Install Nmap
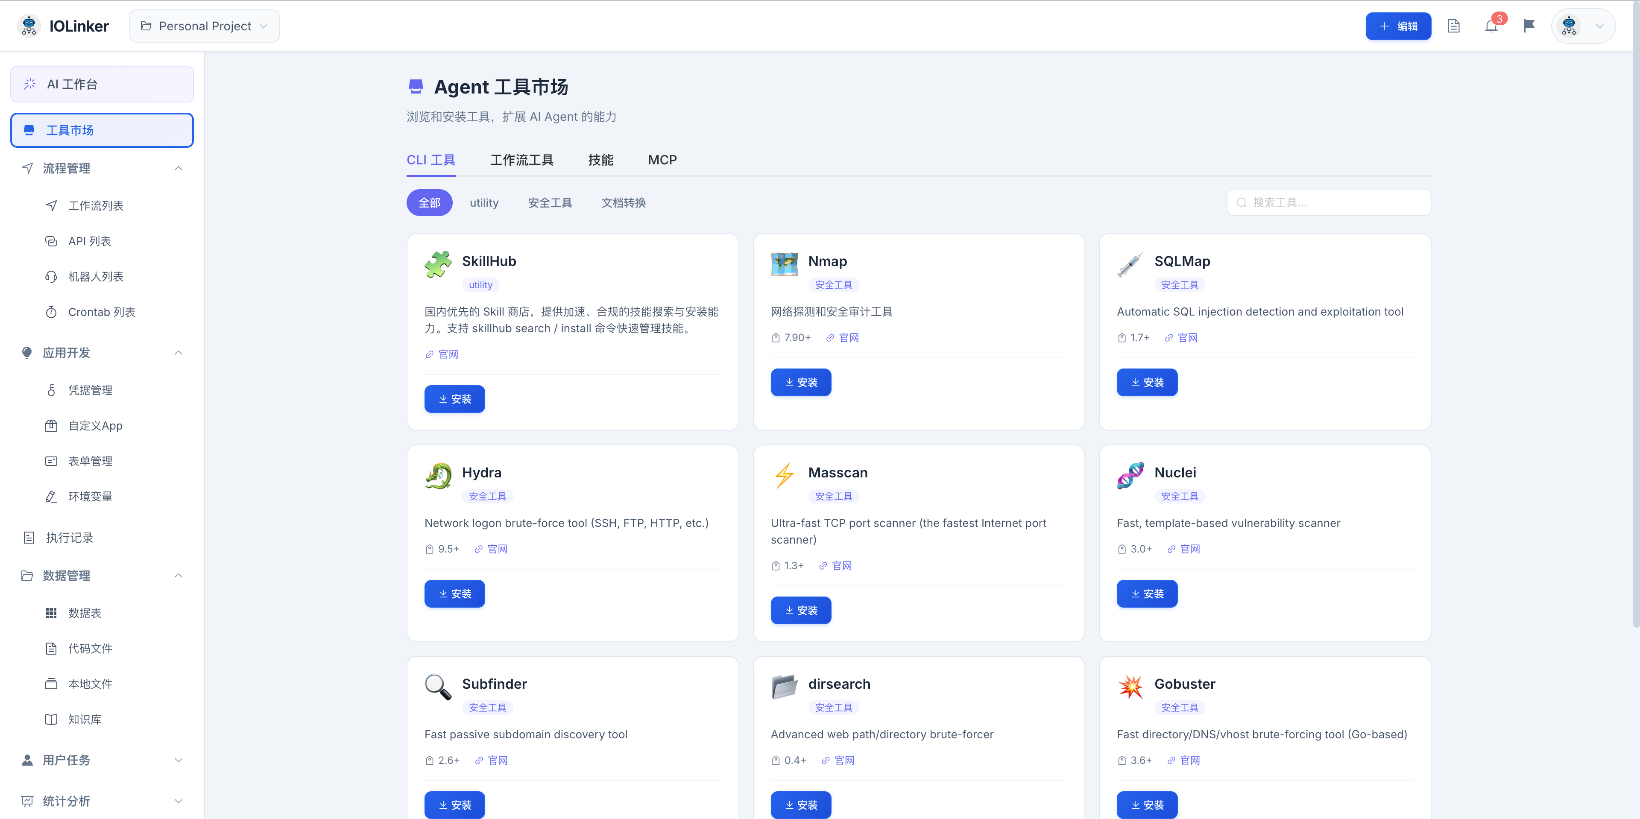 (x=801, y=383)
